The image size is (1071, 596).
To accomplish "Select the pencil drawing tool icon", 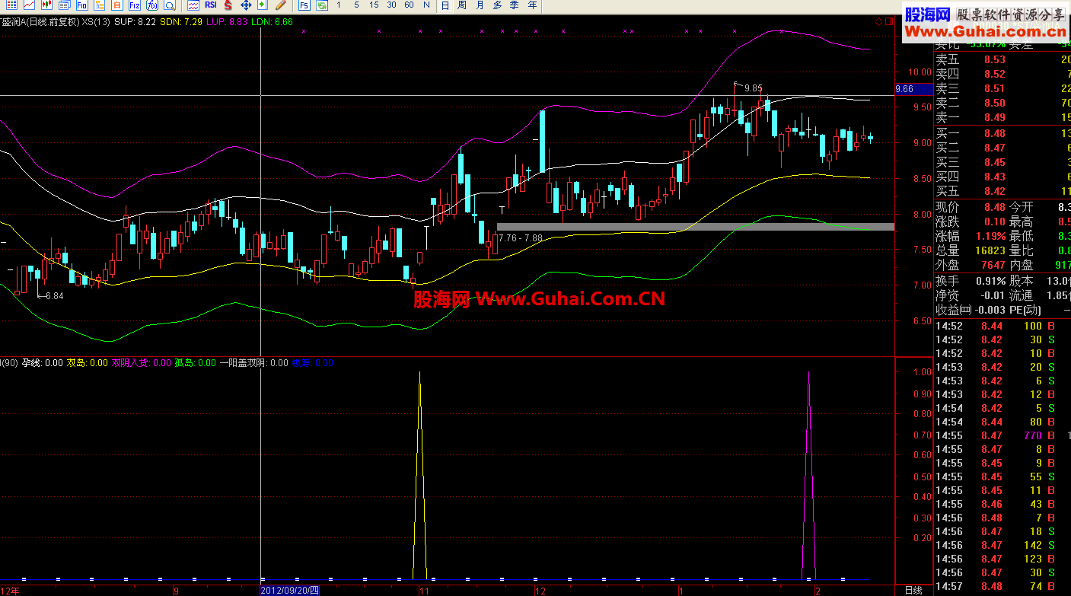I will tap(280, 5).
